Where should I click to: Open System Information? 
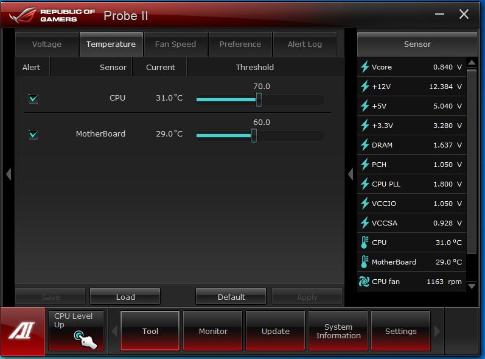[x=338, y=331]
